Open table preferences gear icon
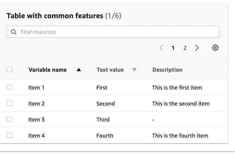 click(215, 48)
